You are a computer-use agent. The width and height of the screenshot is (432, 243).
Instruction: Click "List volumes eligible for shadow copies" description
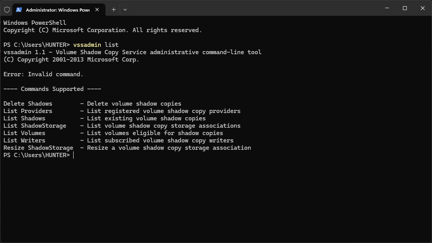pyautogui.click(x=155, y=133)
